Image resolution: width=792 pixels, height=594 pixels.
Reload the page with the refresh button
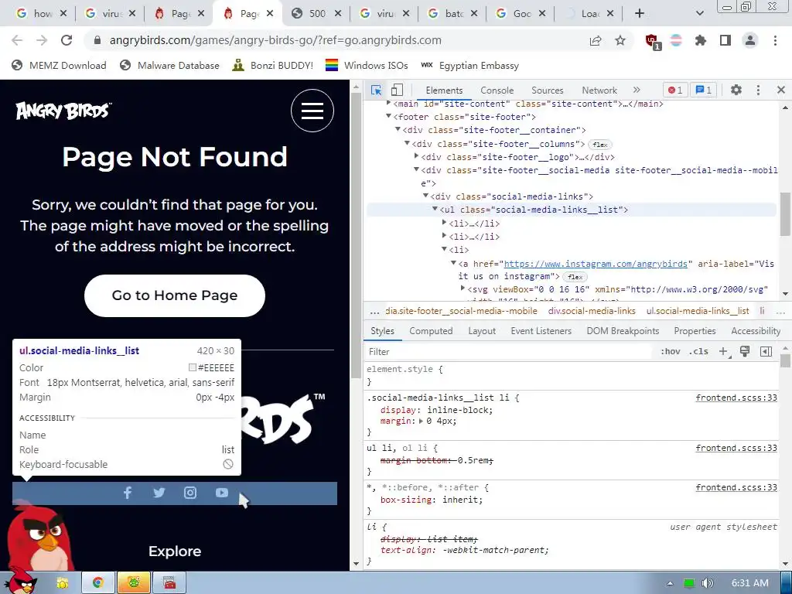tap(67, 40)
